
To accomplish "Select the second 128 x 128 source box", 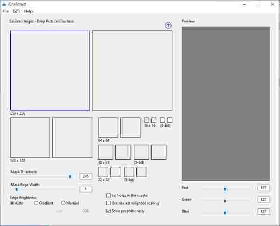I will (72, 137).
